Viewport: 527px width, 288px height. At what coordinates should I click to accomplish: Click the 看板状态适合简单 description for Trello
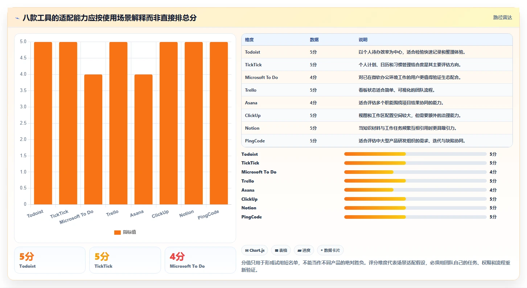(396, 90)
